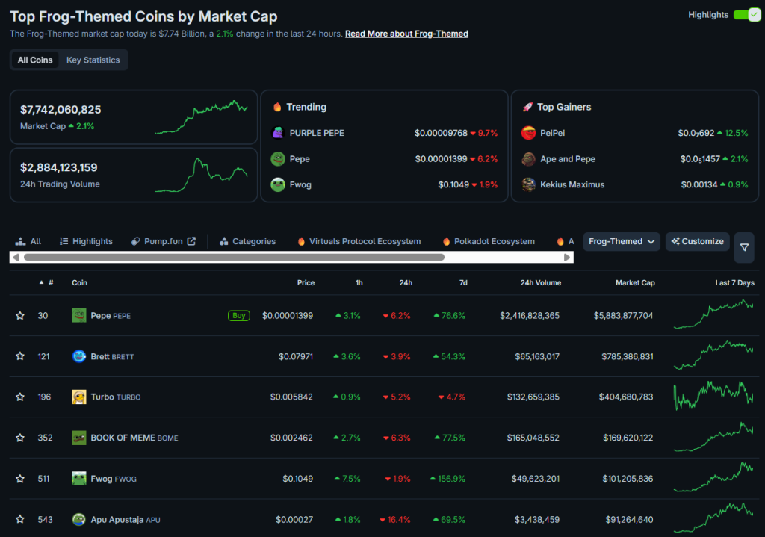765x537 pixels.
Task: Open the Turbo TURBO coin page
Action: click(x=116, y=397)
